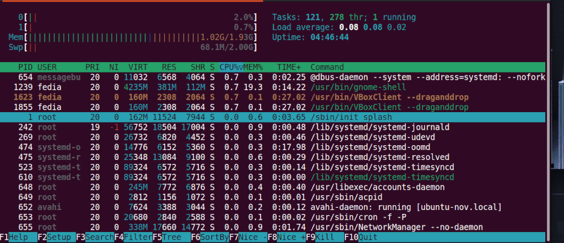This screenshot has height=243, width=564.
Task: Sort by MEM% column header
Action: click(253, 67)
